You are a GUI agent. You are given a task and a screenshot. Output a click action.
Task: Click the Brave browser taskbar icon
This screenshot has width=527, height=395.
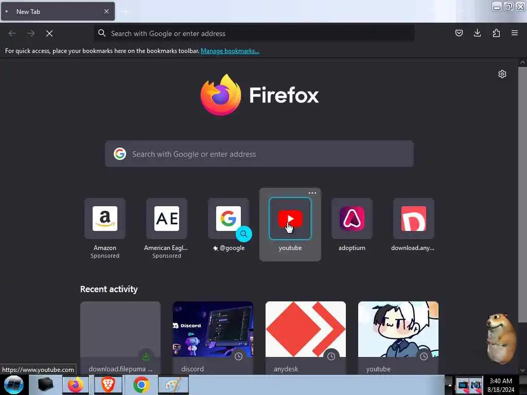[x=108, y=385]
